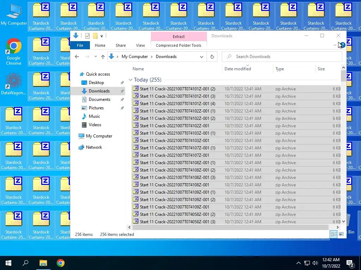The image size is (361, 270).
Task: Select Quick access in navigation pane
Action: [98, 74]
